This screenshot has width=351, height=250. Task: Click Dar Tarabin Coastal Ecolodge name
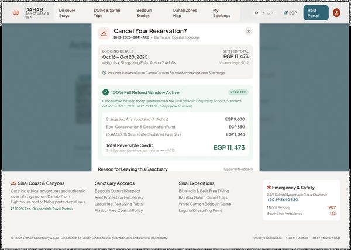click(177, 37)
